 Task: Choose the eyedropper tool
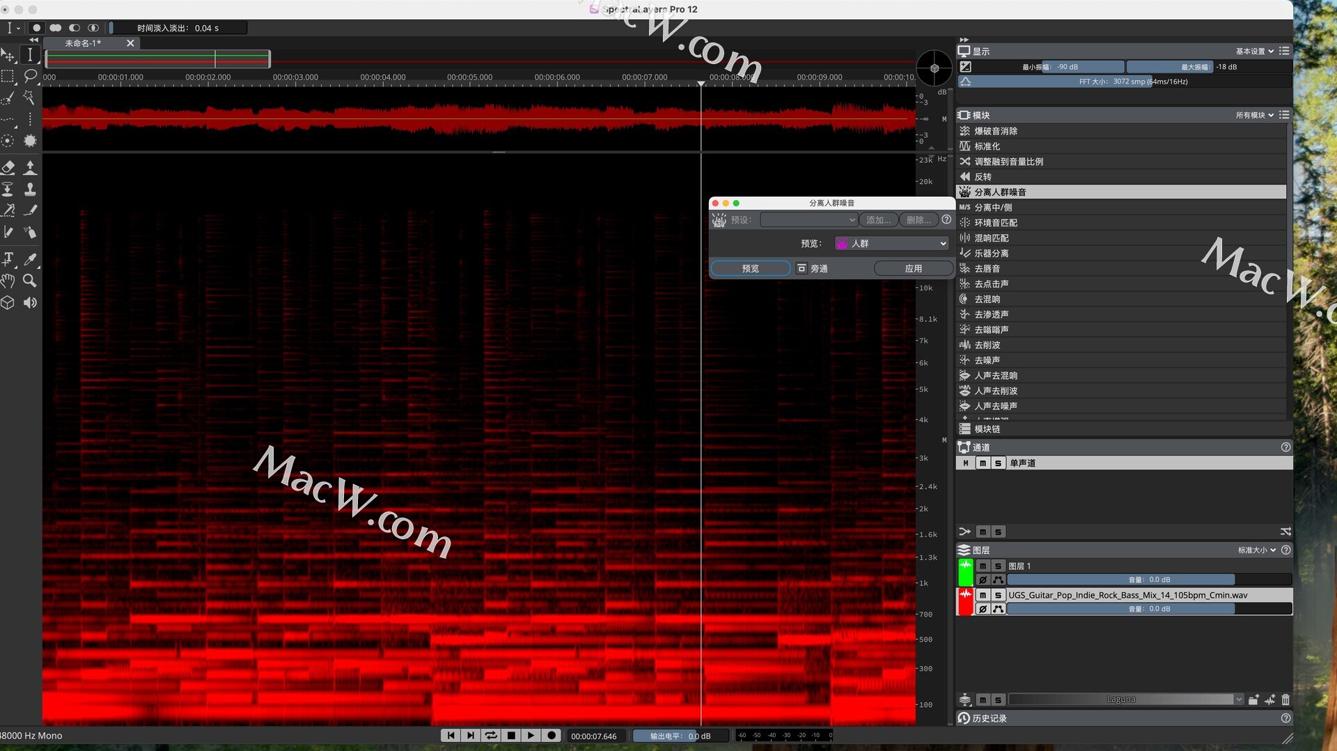click(x=30, y=259)
